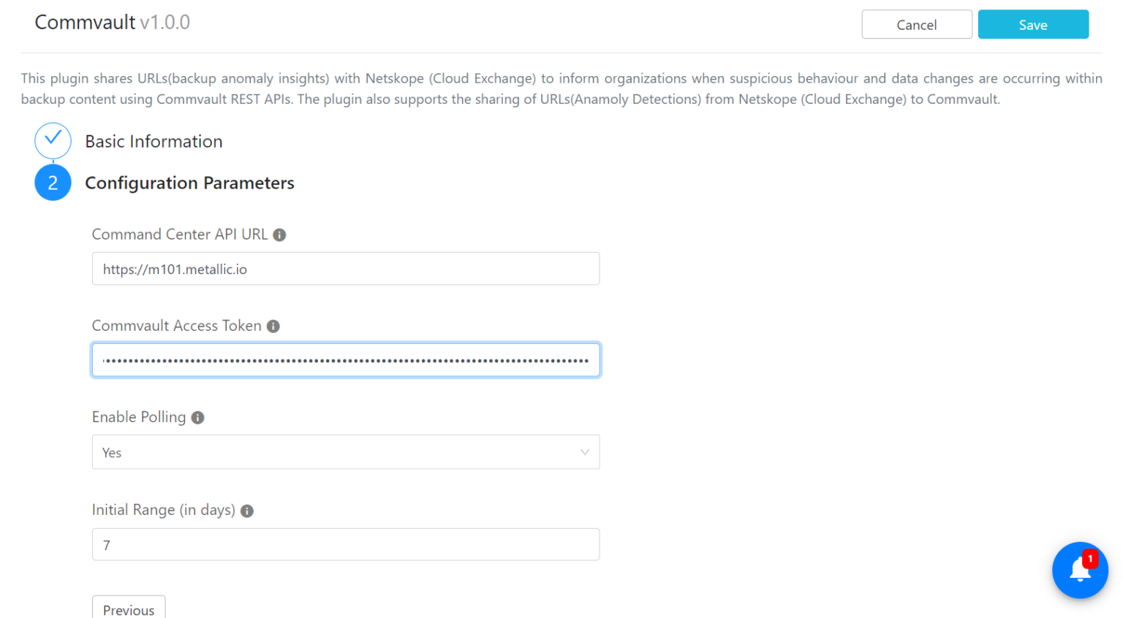Click the chevron on the Yes dropdown
The image size is (1123, 618).
[584, 451]
